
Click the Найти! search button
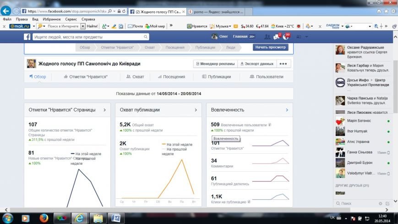coord(92,26)
